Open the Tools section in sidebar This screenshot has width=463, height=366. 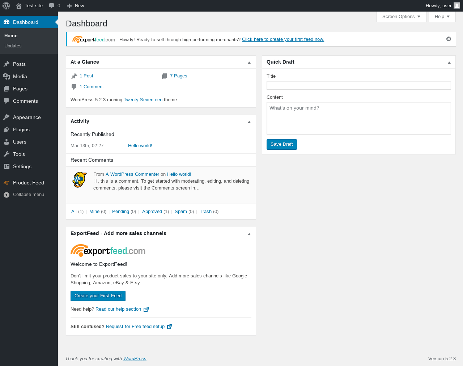click(19, 154)
